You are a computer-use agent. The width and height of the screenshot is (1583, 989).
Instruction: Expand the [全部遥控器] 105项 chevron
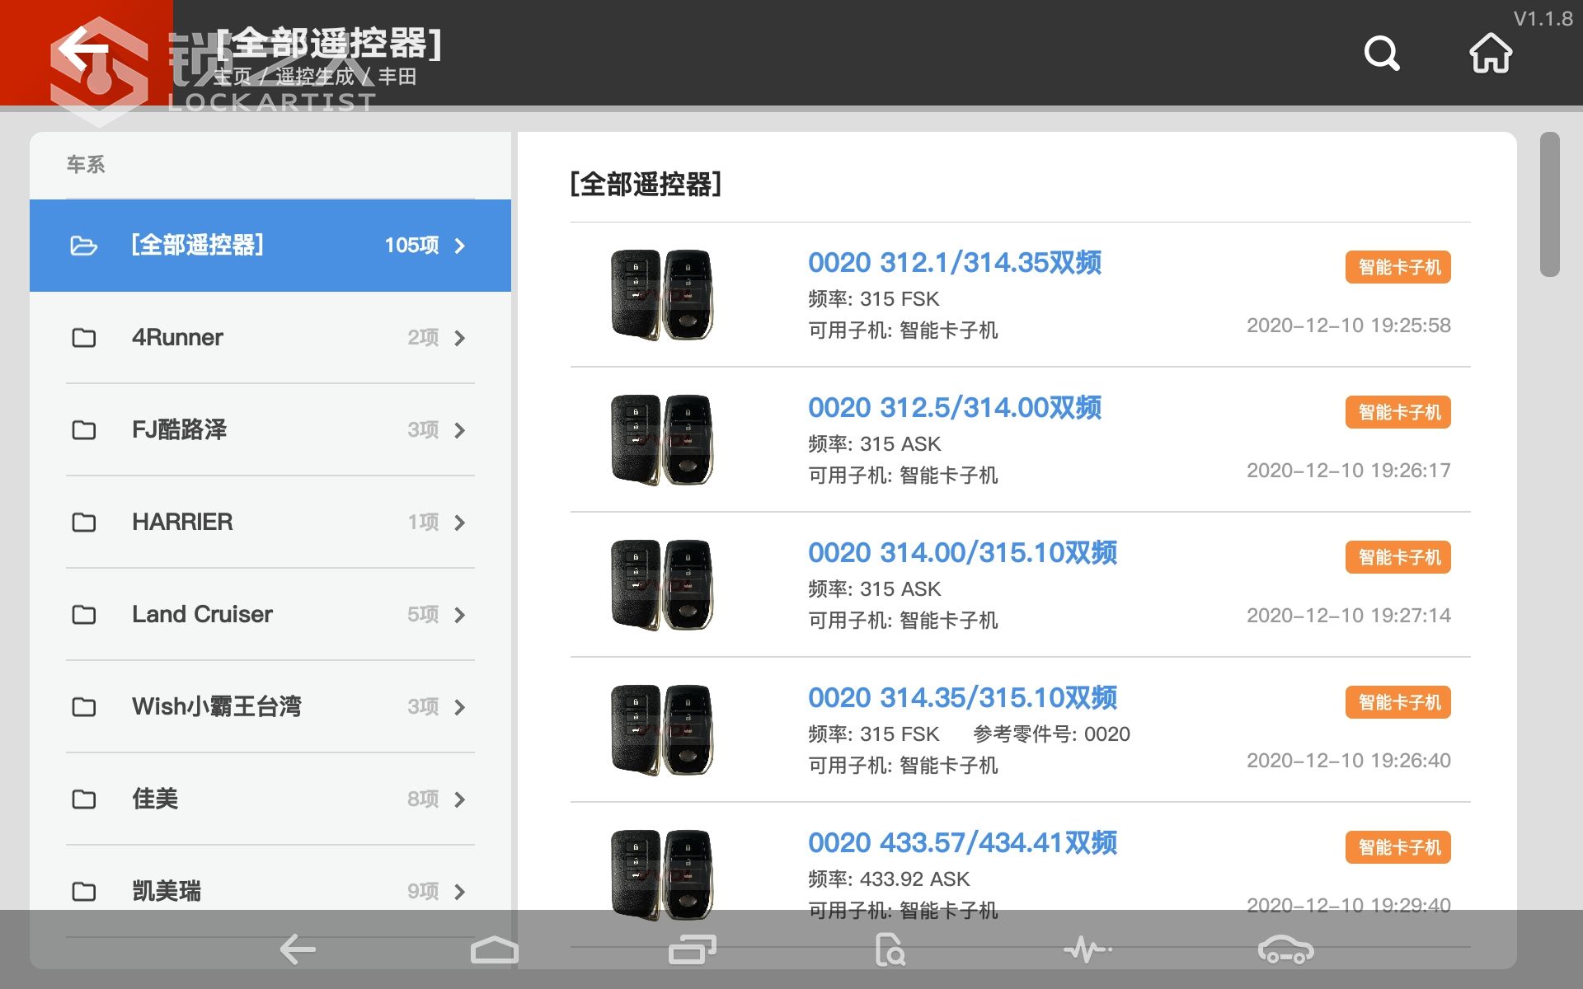point(460,246)
